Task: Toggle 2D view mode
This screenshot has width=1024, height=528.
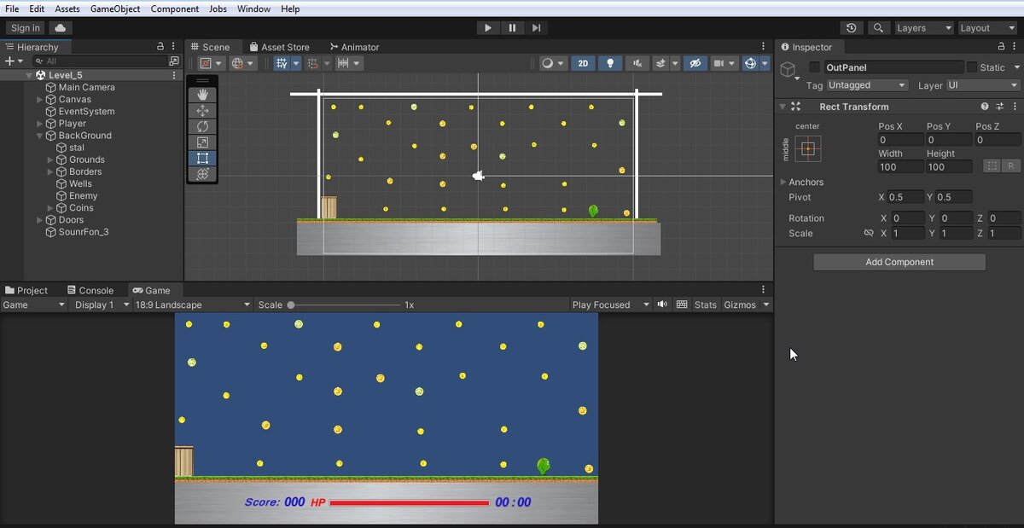Action: pos(583,63)
